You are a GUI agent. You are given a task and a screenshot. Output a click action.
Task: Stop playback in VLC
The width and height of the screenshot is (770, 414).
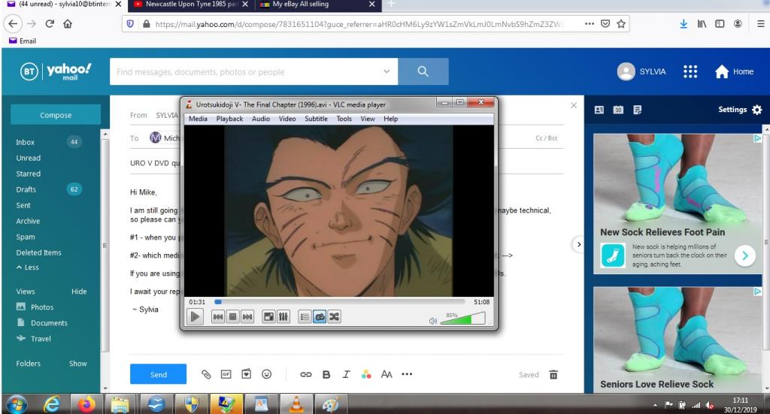(233, 317)
